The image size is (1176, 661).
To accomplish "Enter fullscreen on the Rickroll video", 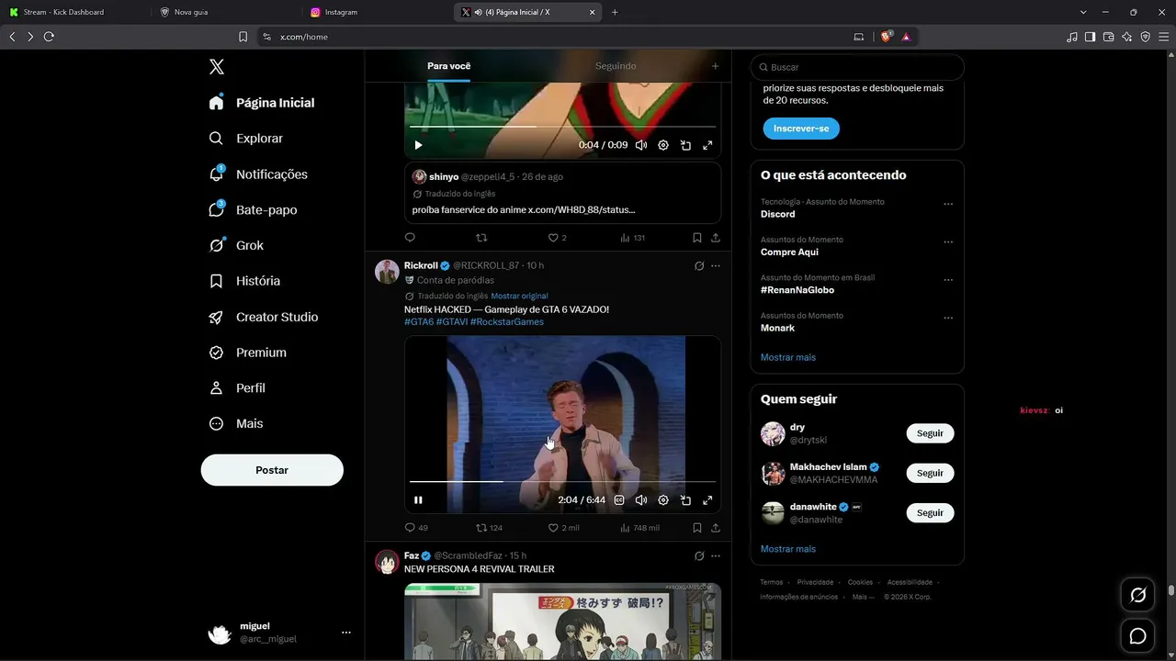I will point(707,500).
